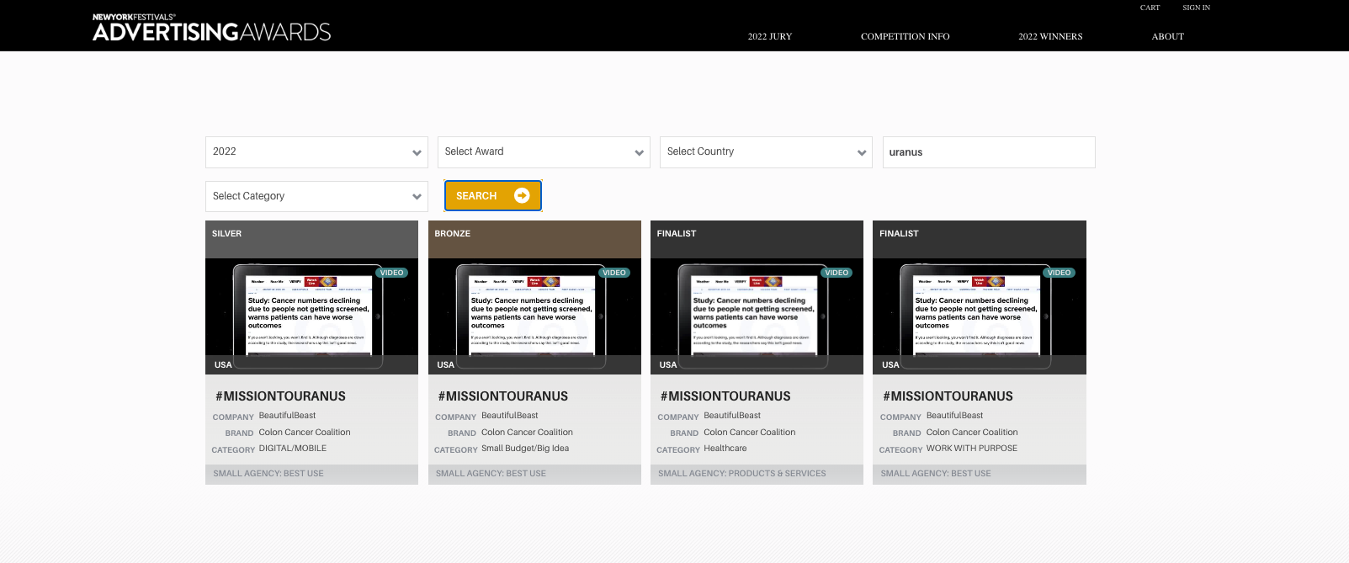Click Colon Cancer Coalition brand on Bronze card
The height and width of the screenshot is (563, 1349).
click(x=527, y=433)
